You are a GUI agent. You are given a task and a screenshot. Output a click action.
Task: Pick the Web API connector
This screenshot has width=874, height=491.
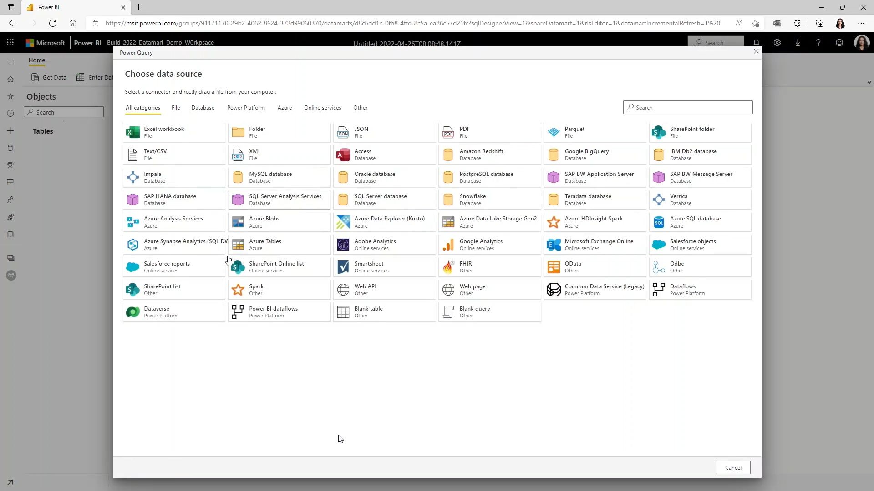point(384,290)
